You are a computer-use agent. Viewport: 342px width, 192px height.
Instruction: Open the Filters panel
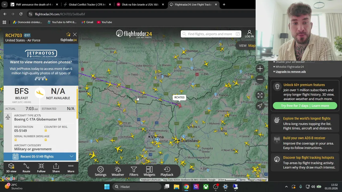tap(134, 171)
